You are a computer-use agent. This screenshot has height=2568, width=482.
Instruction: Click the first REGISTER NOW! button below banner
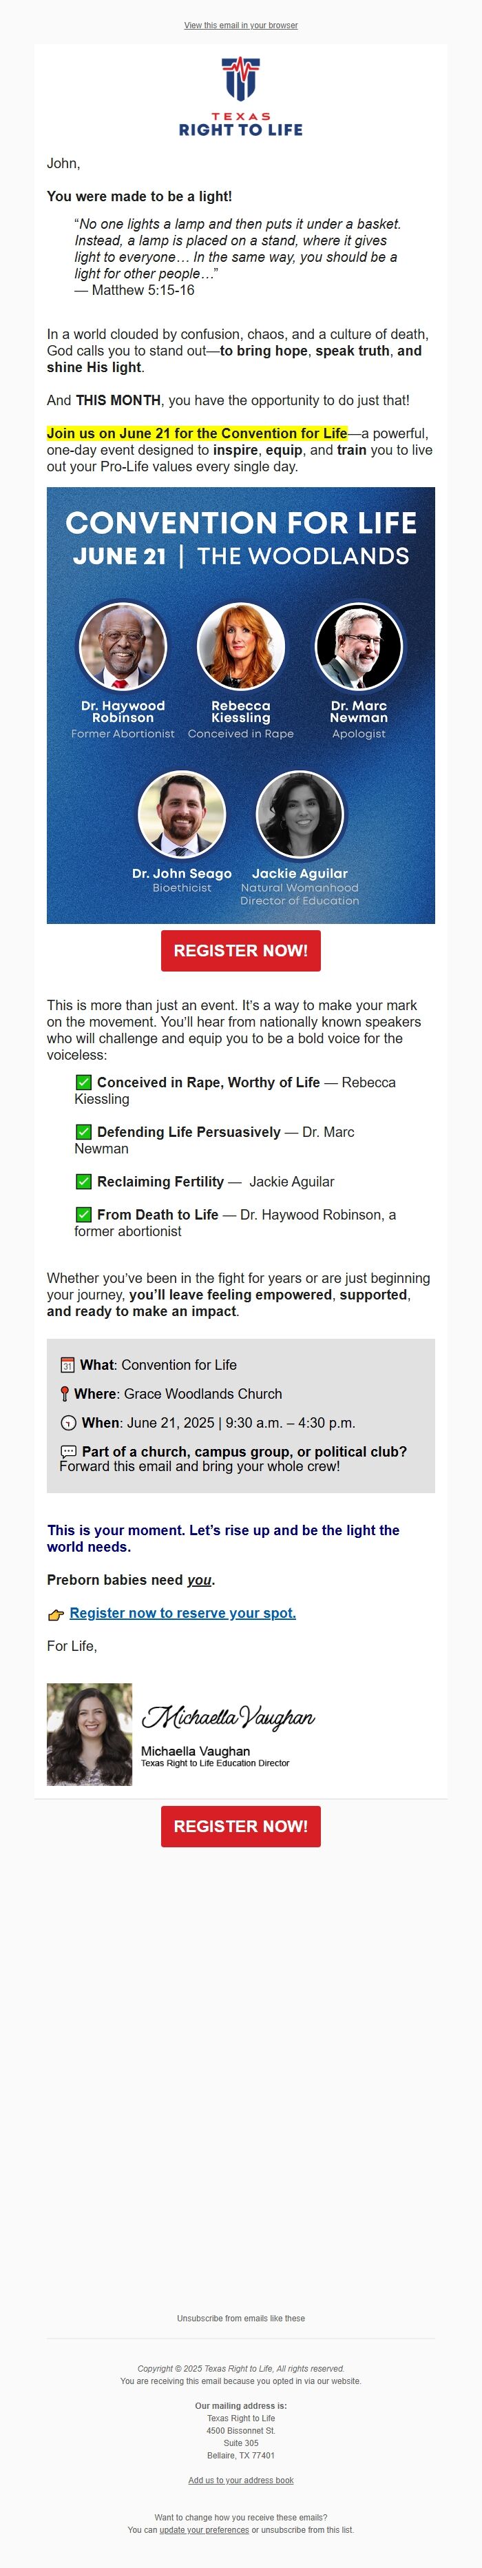(241, 950)
